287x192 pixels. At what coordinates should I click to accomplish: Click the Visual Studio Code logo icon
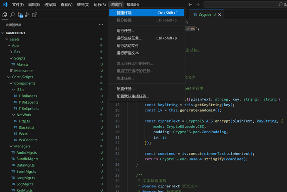point(5,5)
